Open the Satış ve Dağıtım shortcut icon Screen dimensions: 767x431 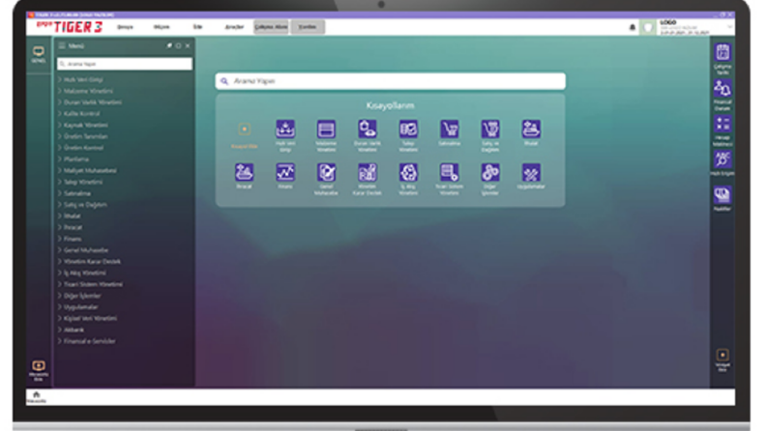point(490,129)
